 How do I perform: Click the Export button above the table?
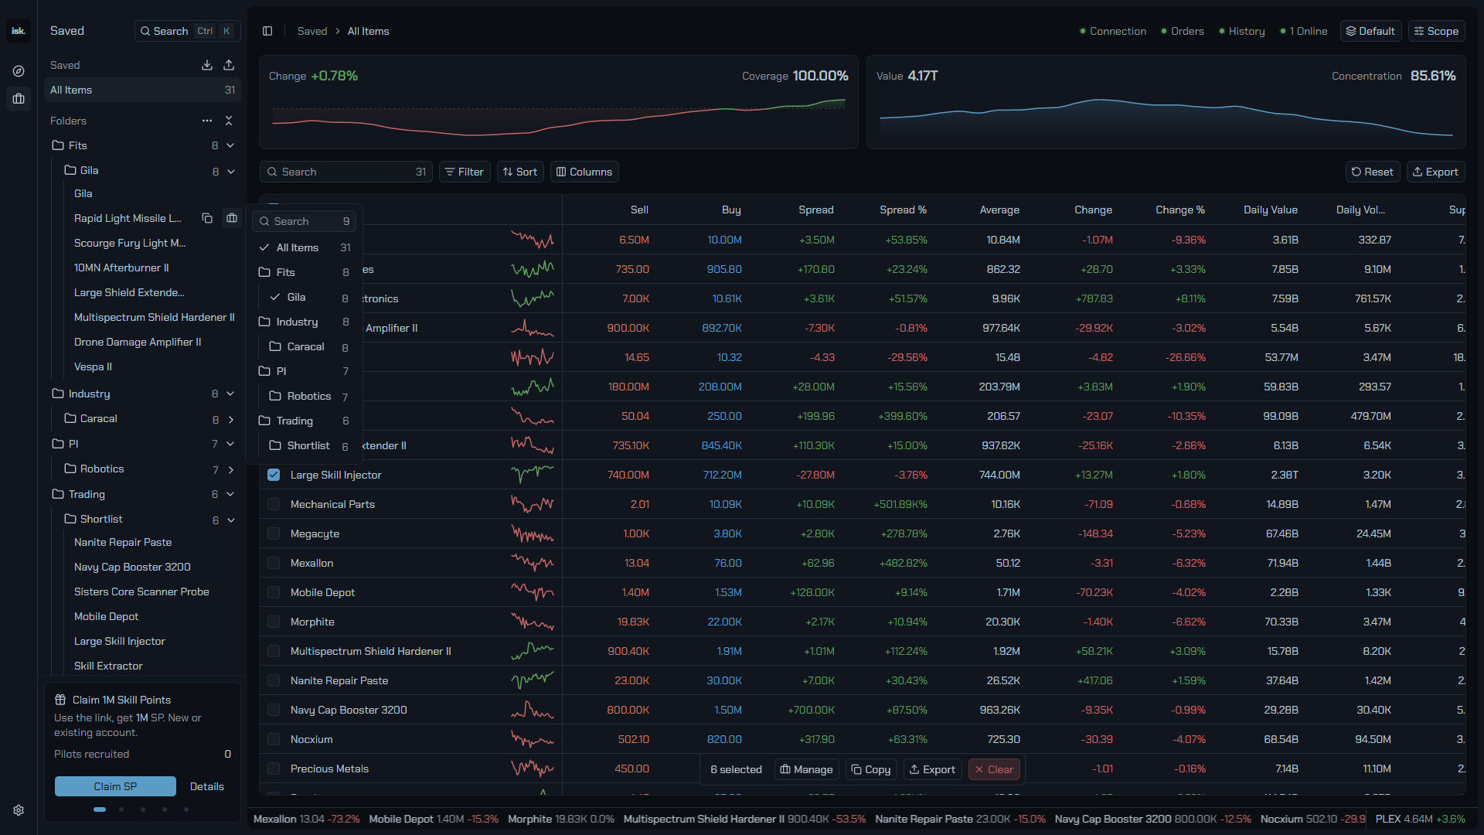pyautogui.click(x=1436, y=172)
